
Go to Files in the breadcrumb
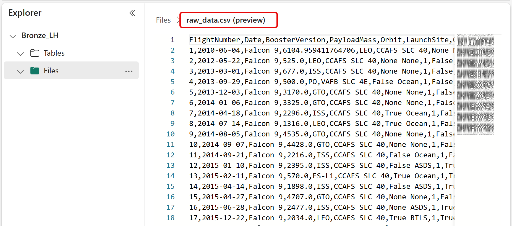pos(163,20)
